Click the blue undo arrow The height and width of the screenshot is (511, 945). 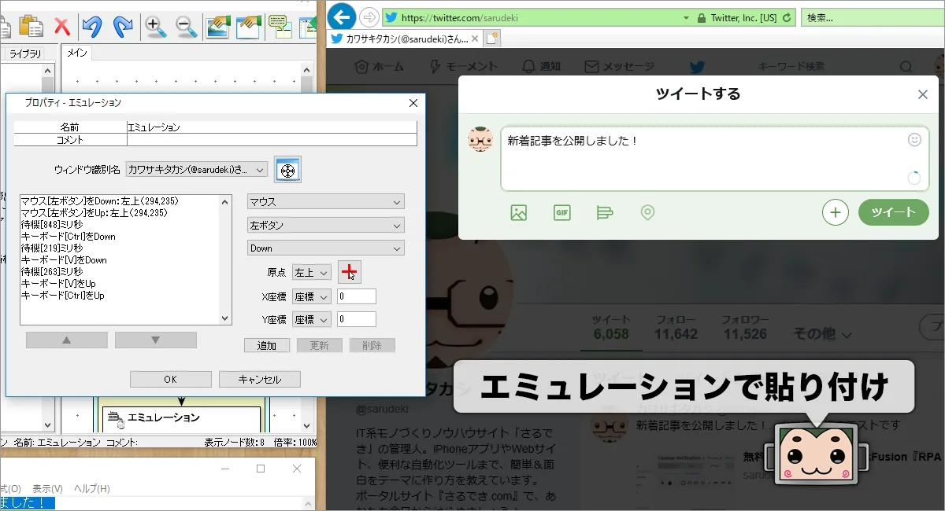[92, 26]
